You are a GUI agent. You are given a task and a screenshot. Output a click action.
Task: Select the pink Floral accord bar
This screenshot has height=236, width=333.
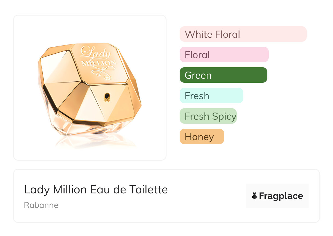[224, 55]
